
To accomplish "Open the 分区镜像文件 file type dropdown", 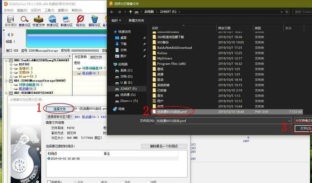I will pyautogui.click(x=303, y=120).
